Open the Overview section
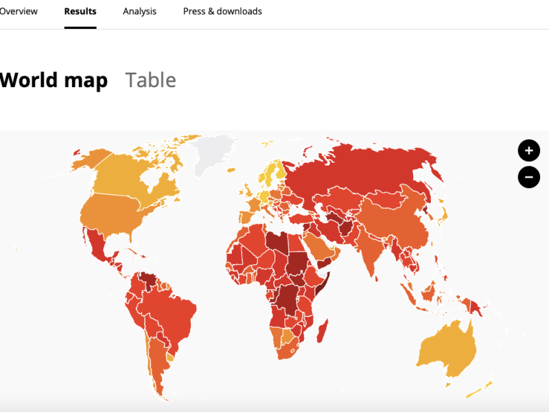 pyautogui.click(x=19, y=11)
